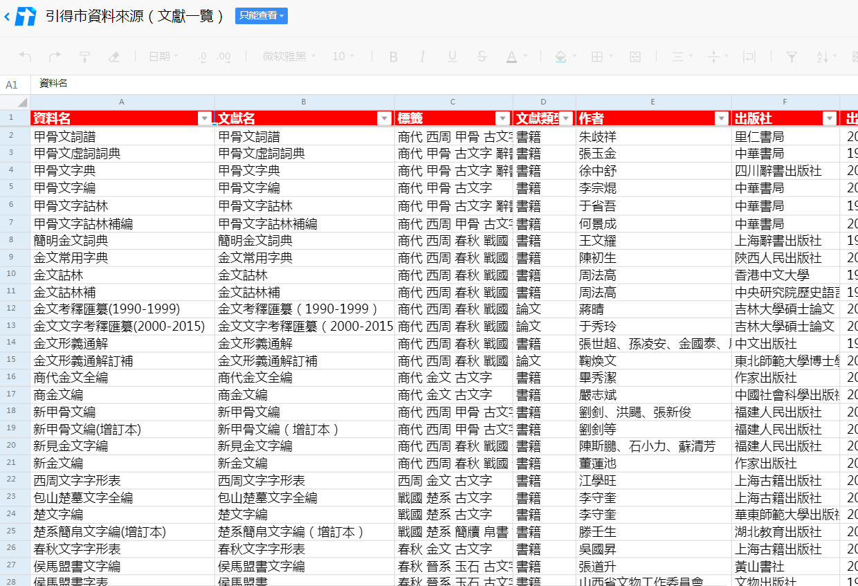Image resolution: width=858 pixels, height=586 pixels.
Task: Click cell 商代金文全編 in column B
Action: pos(304,378)
